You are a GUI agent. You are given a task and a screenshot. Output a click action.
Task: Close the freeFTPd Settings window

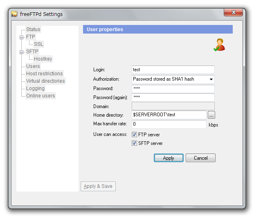233,12
